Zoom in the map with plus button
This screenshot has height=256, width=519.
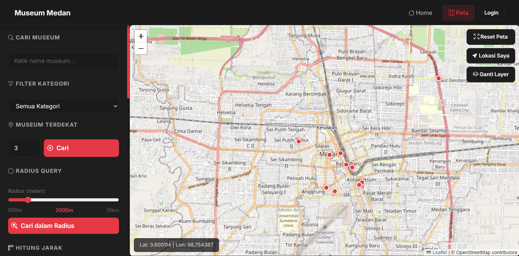141,36
